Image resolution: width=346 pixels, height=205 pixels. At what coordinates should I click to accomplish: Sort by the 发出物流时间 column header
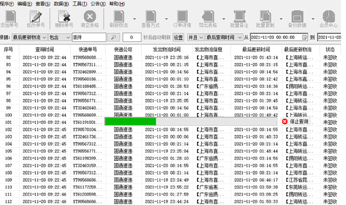[167, 49]
